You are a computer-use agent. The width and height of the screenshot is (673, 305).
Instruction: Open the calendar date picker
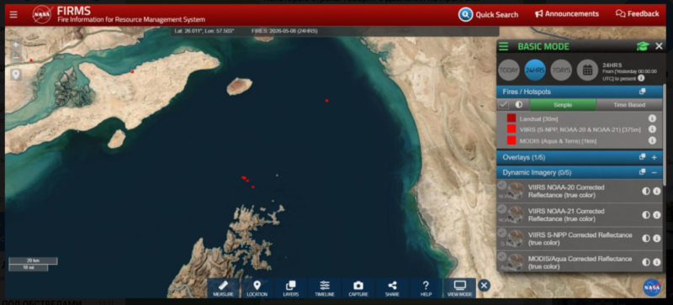[x=587, y=71]
